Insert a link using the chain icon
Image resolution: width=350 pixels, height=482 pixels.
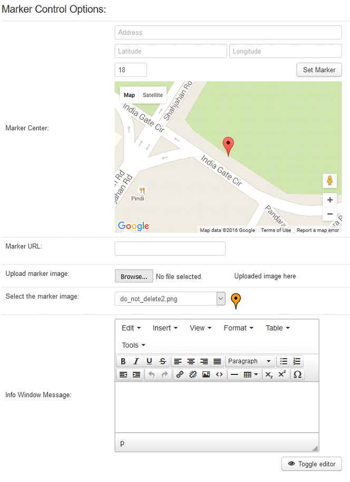pyautogui.click(x=179, y=374)
